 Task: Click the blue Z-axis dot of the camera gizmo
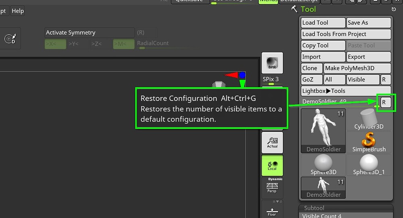[242, 75]
